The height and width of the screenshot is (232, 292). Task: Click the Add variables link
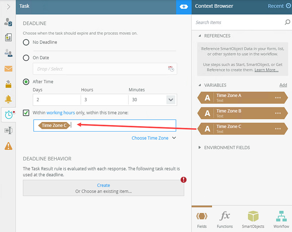point(283,85)
